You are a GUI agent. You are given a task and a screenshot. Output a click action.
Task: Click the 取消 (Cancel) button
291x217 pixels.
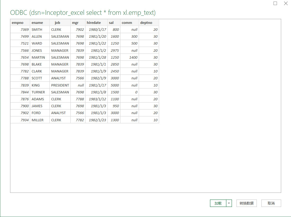[x=271, y=203]
